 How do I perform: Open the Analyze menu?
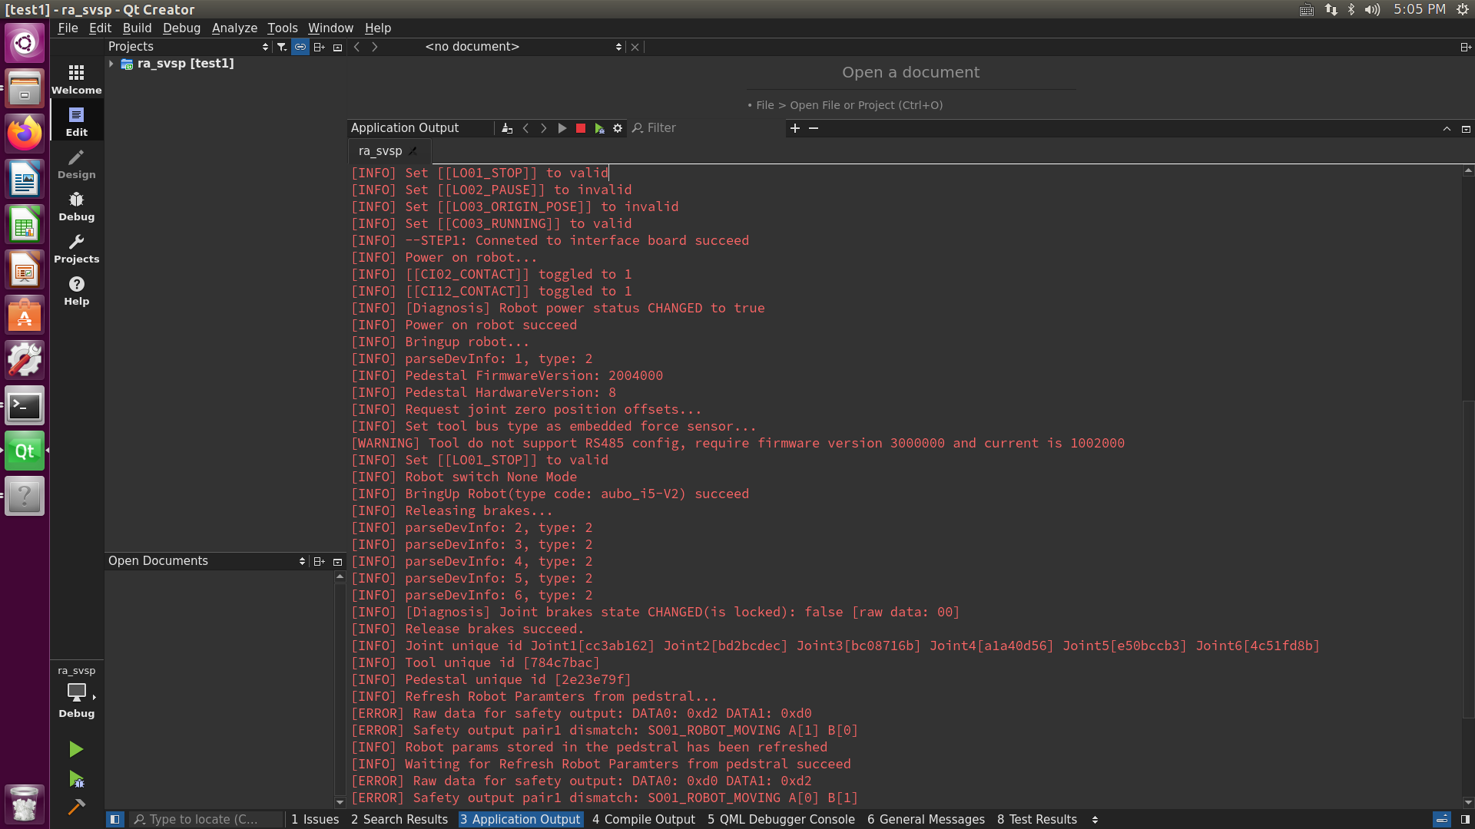tap(234, 28)
